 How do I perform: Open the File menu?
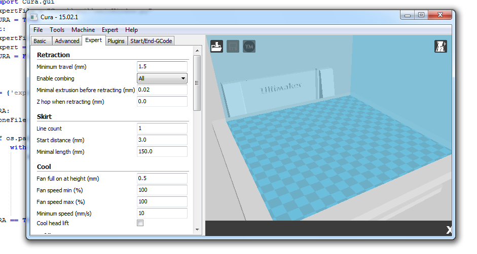pyautogui.click(x=38, y=30)
